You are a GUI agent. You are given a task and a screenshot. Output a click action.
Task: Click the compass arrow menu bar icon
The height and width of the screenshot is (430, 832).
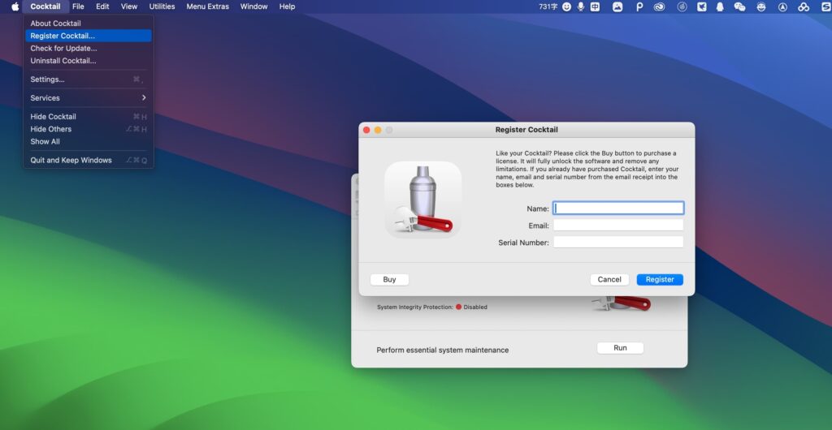tap(782, 6)
